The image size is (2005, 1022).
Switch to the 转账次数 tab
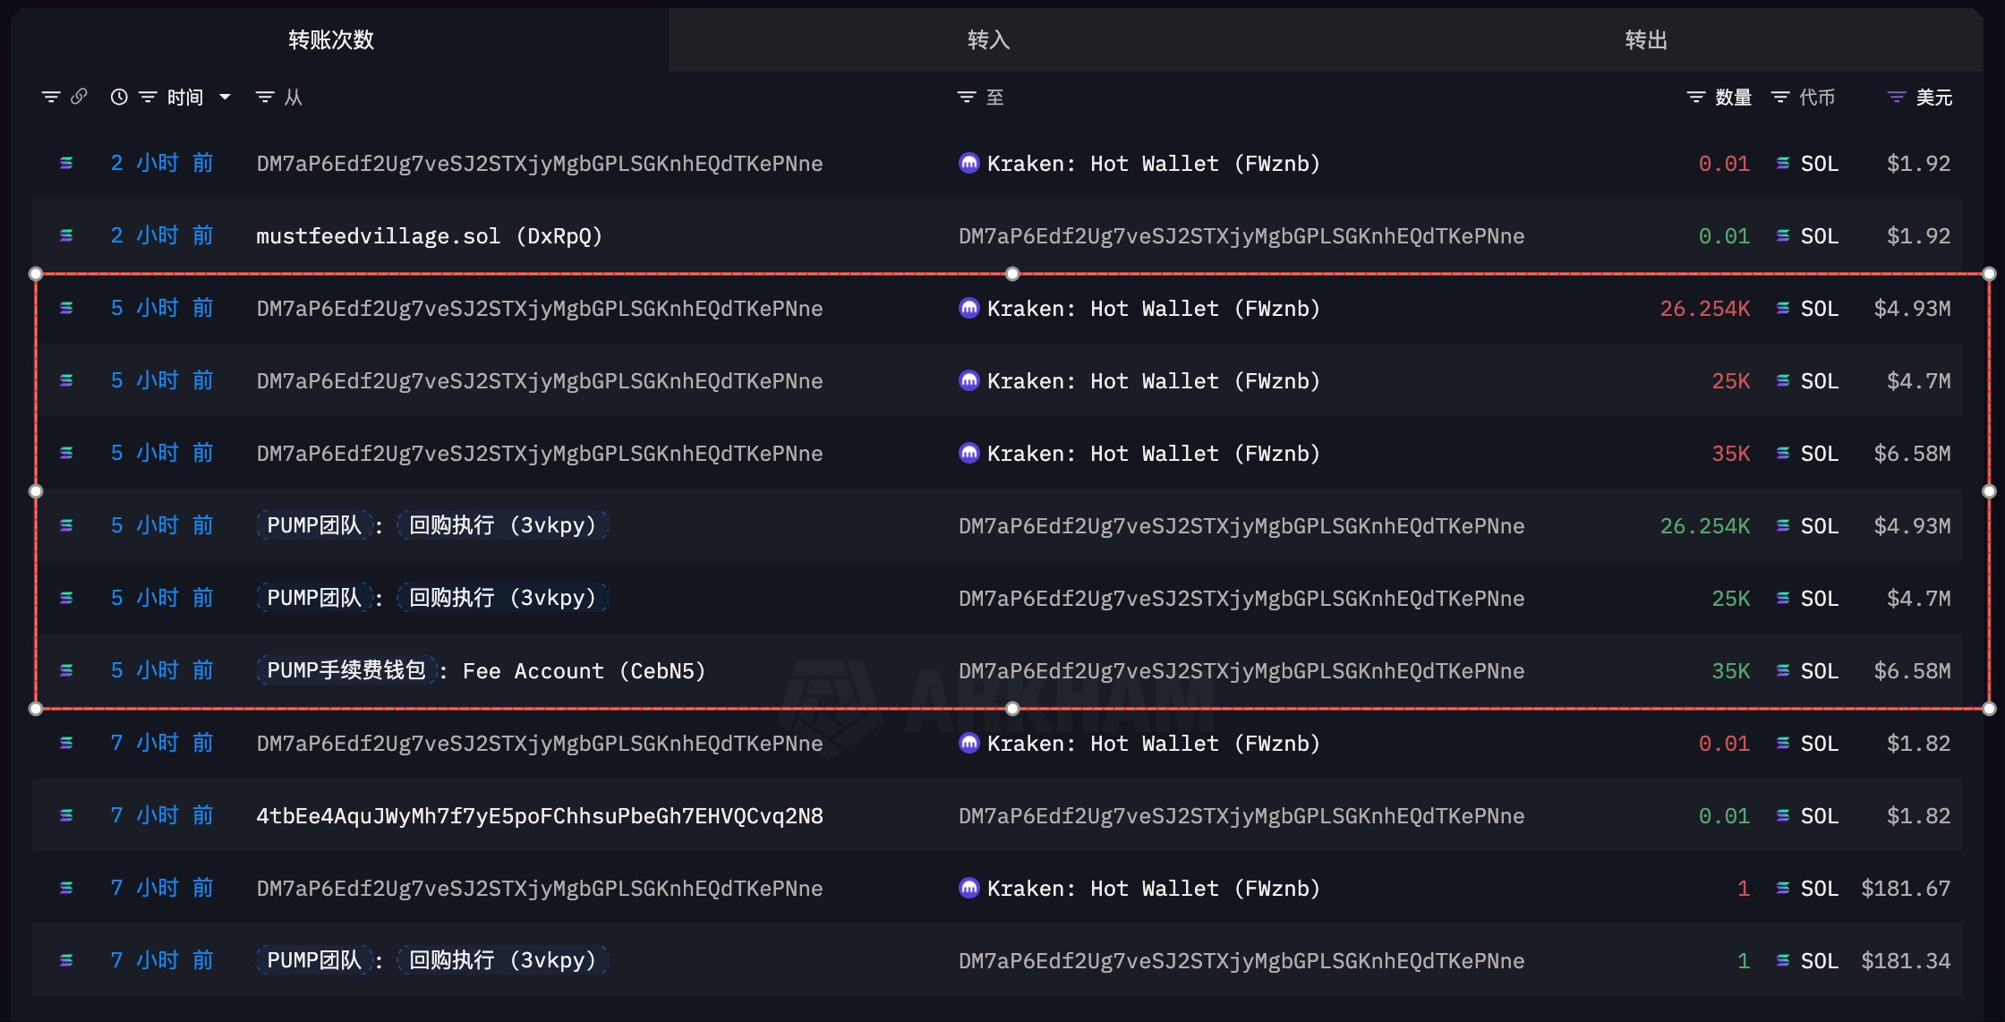(331, 39)
